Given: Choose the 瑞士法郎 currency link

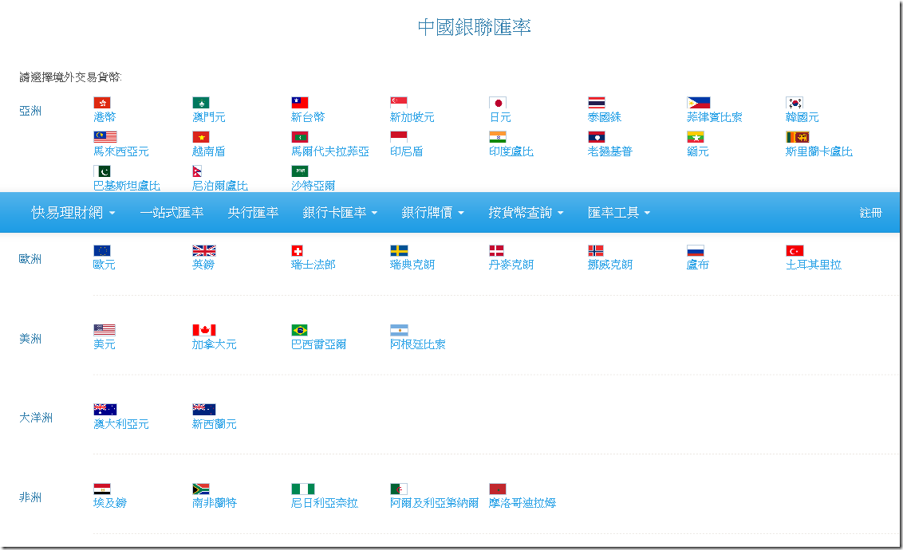Looking at the screenshot, I should (x=313, y=265).
